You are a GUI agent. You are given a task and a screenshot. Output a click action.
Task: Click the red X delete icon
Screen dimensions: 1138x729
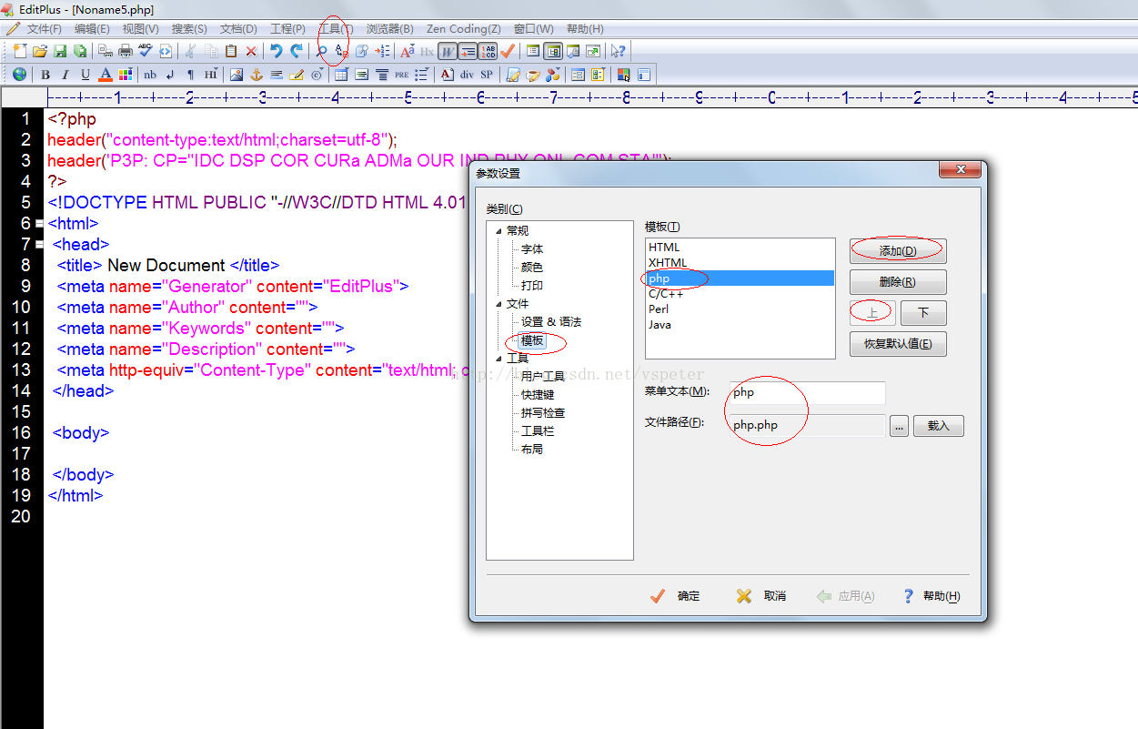click(x=251, y=51)
